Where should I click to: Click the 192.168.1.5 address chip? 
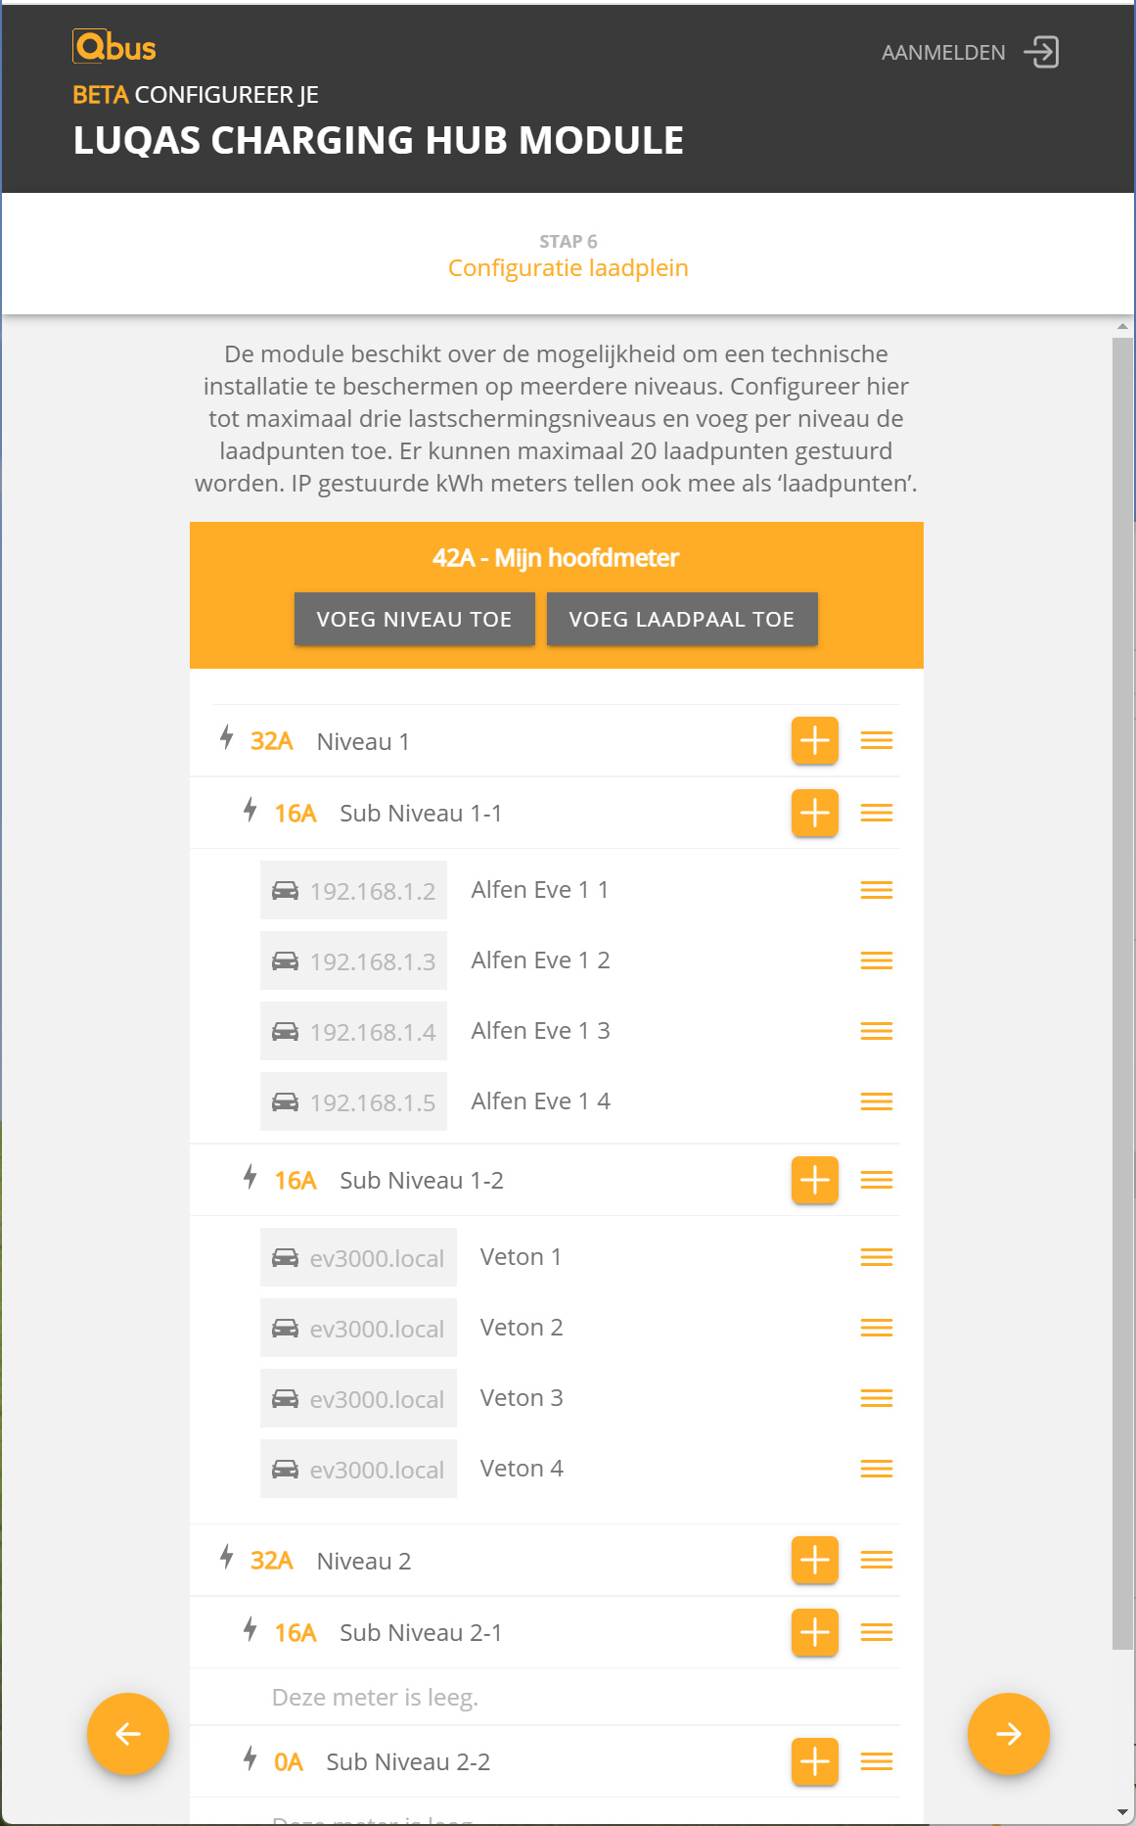[x=353, y=1101]
